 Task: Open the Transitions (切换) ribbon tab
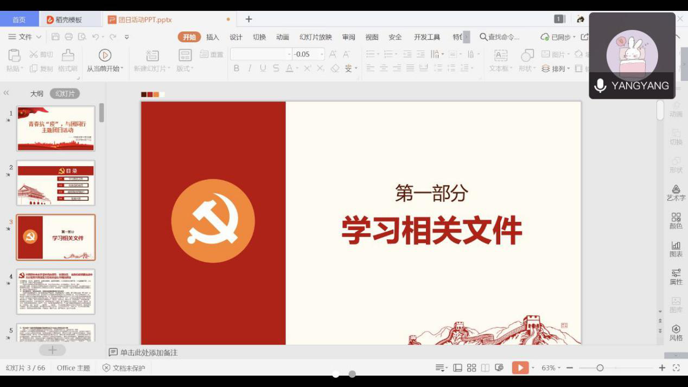tap(259, 37)
